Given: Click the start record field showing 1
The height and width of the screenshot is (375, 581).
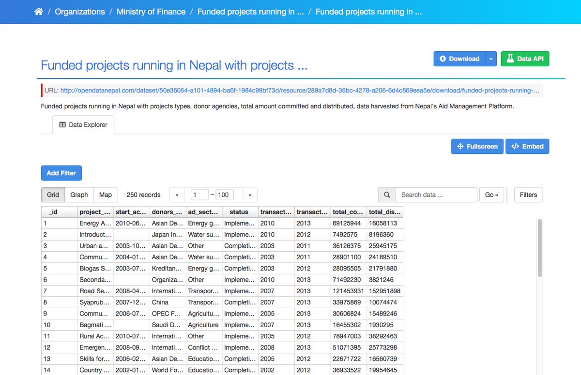Looking at the screenshot, I should [199, 195].
